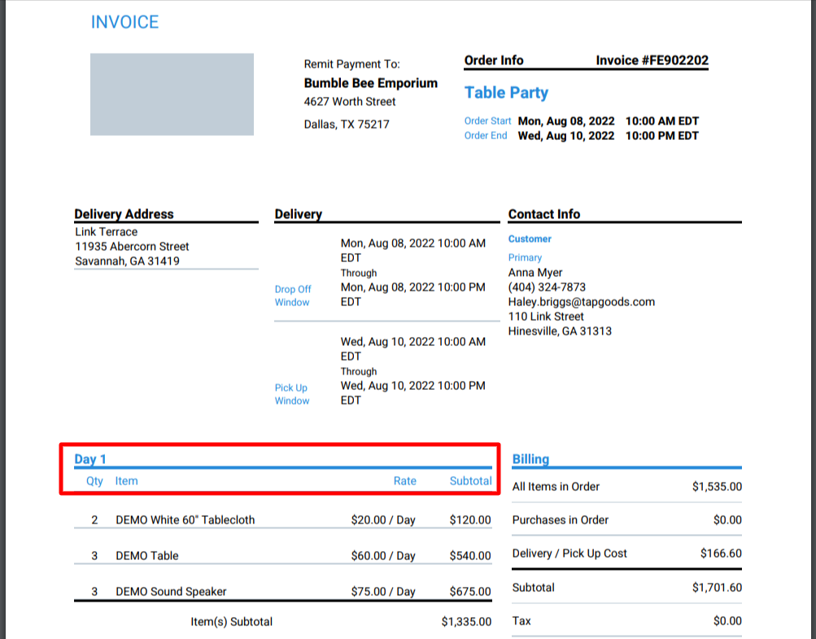
Task: Click the '10:00 AM EDT' order start time
Action: pyautogui.click(x=662, y=121)
